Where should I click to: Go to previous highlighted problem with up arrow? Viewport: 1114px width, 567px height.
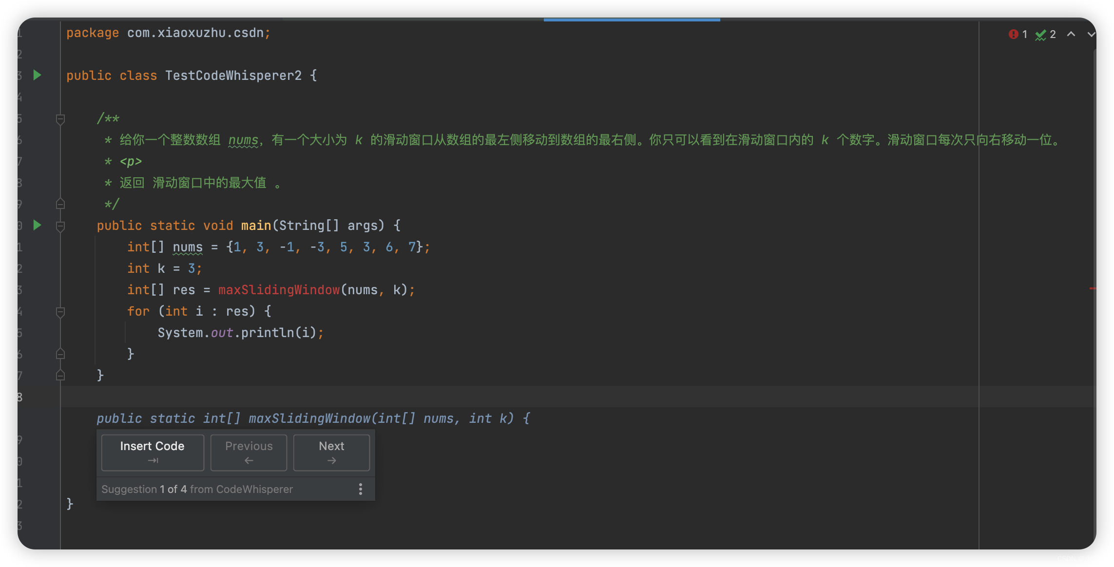point(1071,34)
